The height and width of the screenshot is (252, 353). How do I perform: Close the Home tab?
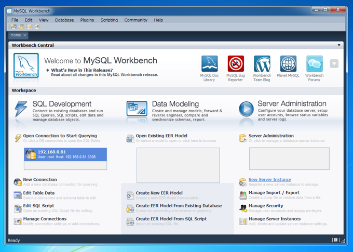click(x=25, y=35)
